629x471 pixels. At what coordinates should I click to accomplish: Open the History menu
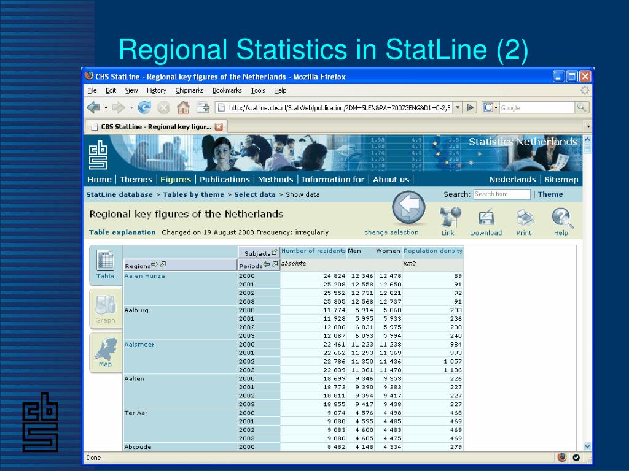157,91
